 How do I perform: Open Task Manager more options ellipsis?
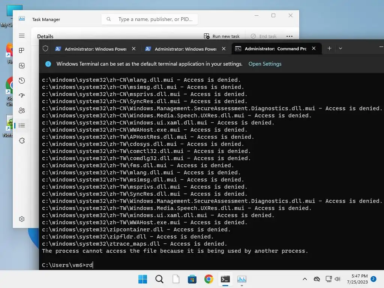(289, 36)
